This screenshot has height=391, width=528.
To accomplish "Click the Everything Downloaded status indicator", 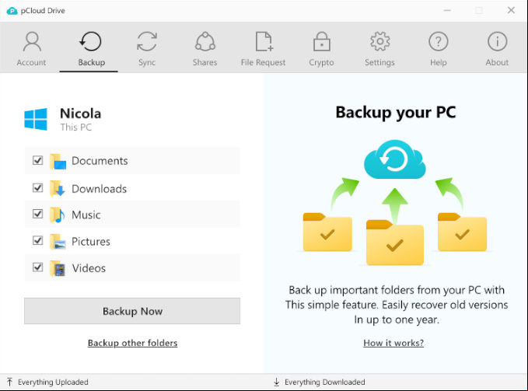I will click(x=320, y=382).
